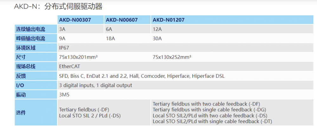Click the 30A peak current value

coord(157,39)
